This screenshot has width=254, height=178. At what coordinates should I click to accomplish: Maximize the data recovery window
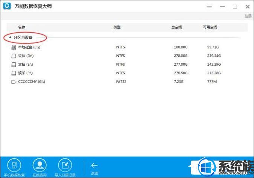235,7
